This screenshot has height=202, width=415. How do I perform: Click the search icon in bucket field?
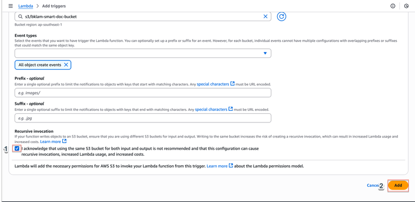(21, 17)
